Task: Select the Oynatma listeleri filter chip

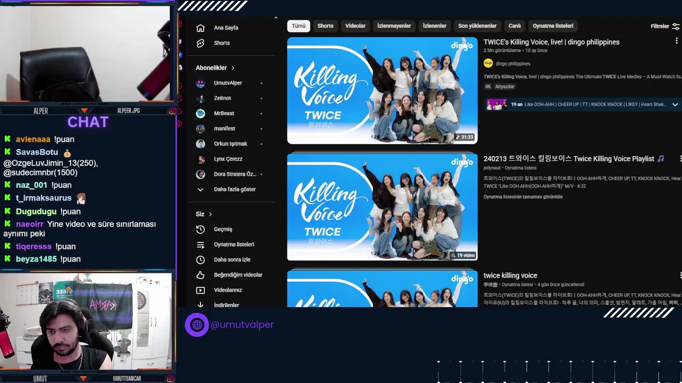Action: (553, 26)
